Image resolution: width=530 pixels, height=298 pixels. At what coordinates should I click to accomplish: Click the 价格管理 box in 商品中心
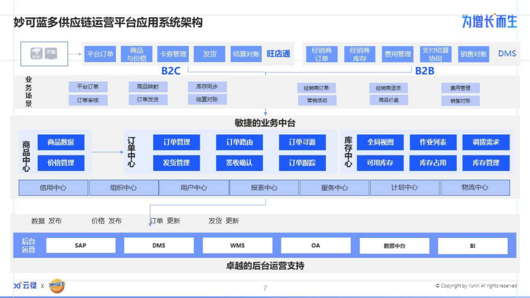tap(61, 163)
